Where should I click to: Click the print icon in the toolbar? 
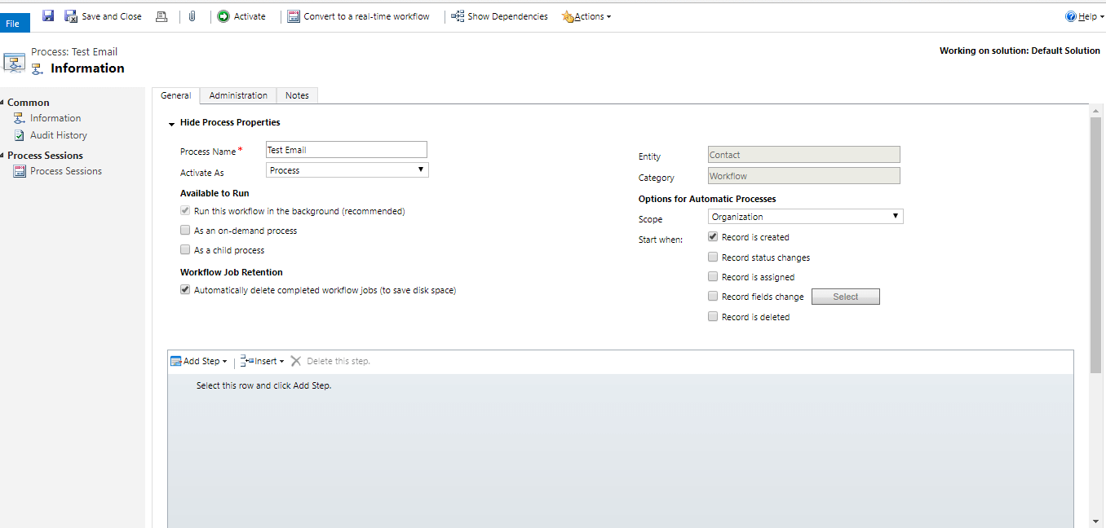click(x=161, y=16)
